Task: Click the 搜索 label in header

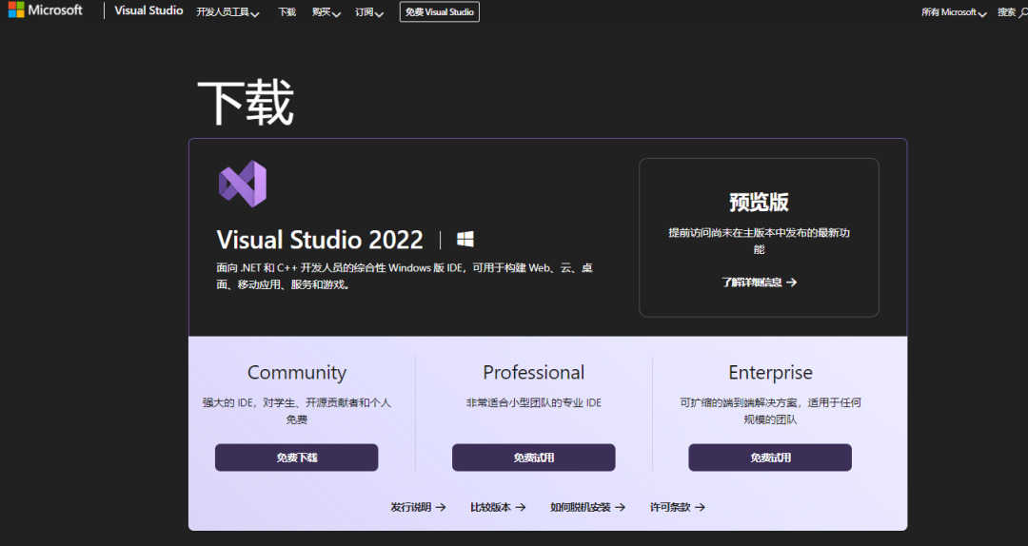Action: [x=1006, y=12]
